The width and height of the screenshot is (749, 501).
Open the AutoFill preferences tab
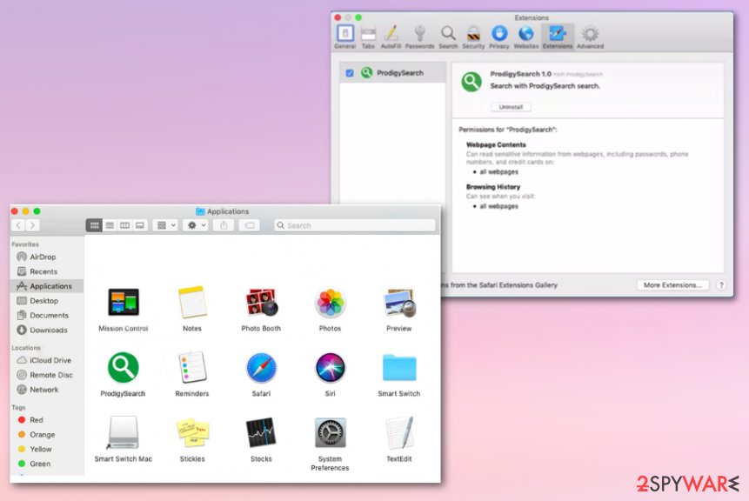(x=391, y=37)
